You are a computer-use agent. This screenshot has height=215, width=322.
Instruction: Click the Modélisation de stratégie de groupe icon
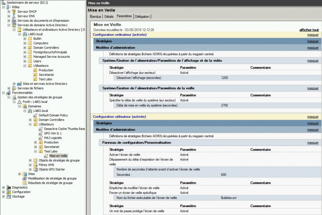(x=25, y=178)
